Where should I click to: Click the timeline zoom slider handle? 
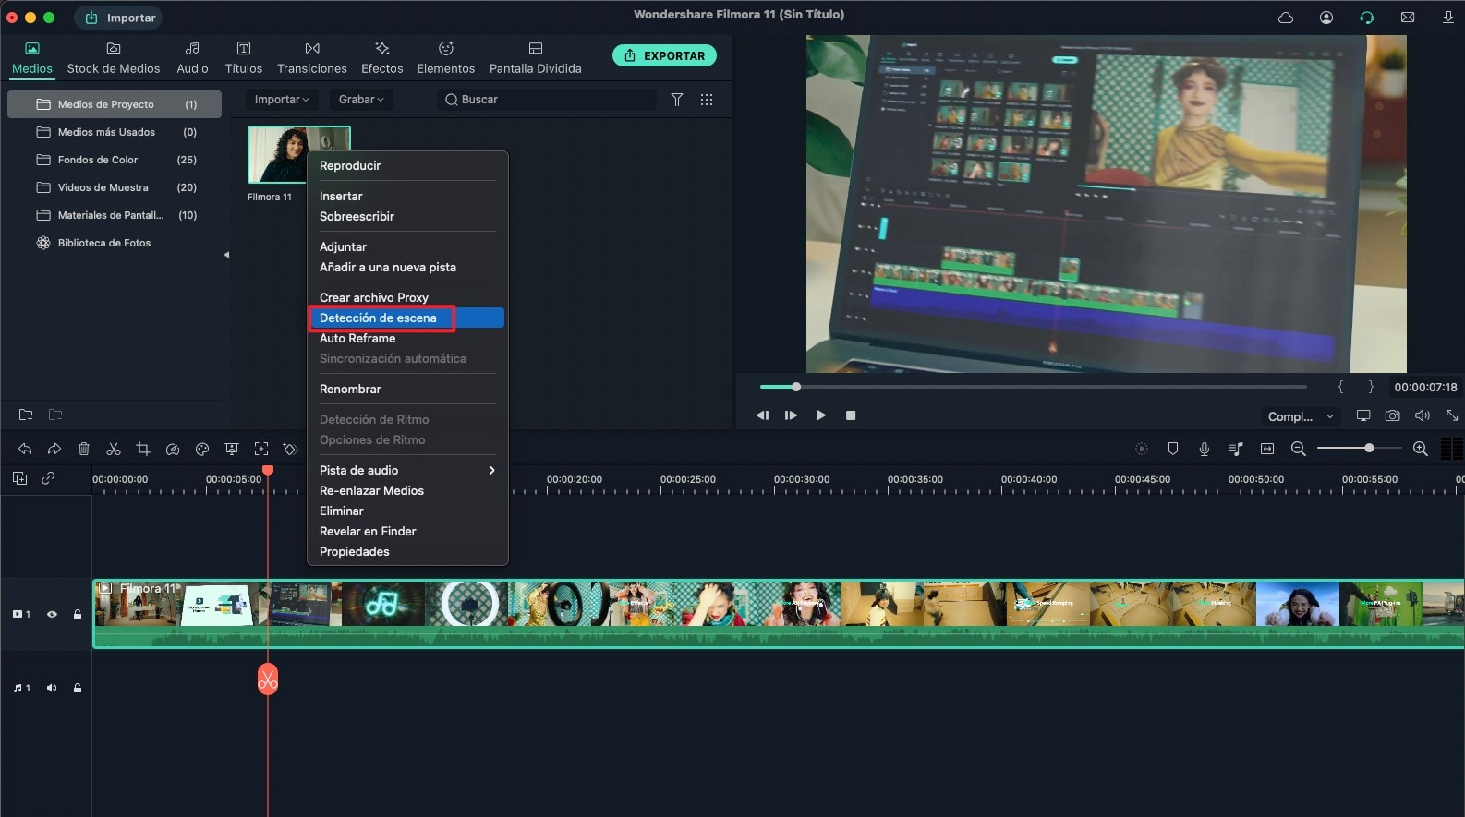(1369, 448)
